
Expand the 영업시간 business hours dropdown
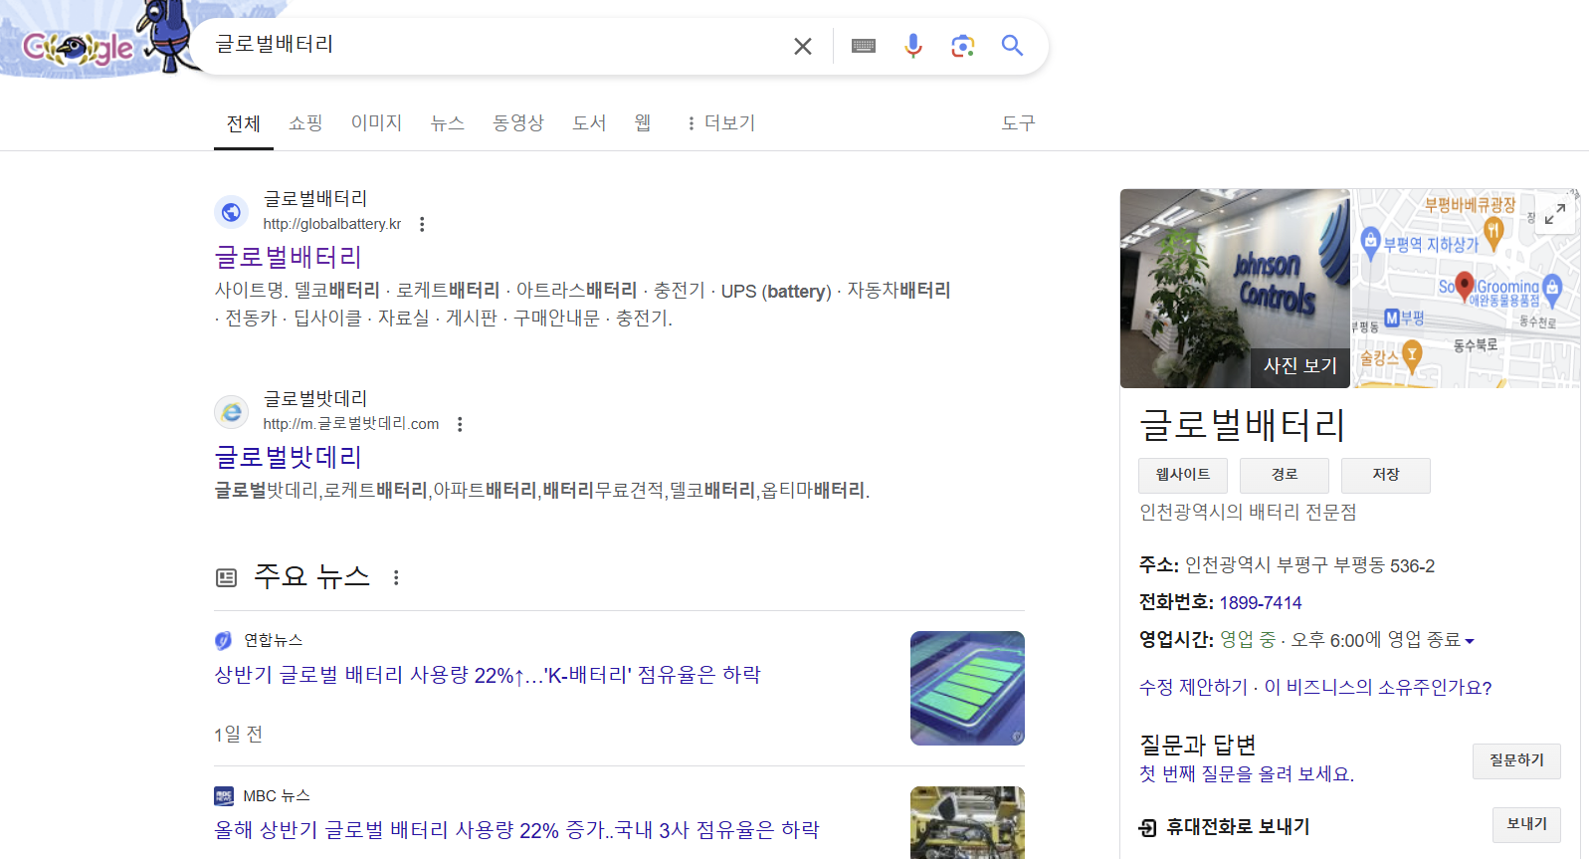click(1470, 641)
